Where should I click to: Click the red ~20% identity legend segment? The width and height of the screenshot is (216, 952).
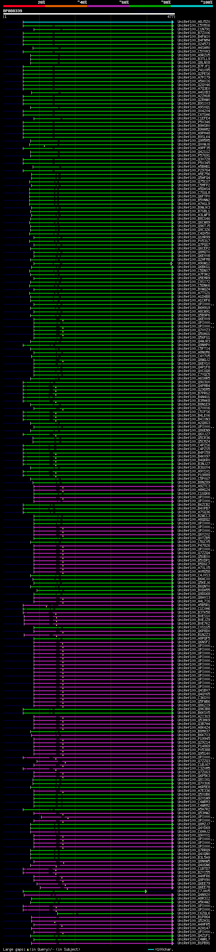24,6
